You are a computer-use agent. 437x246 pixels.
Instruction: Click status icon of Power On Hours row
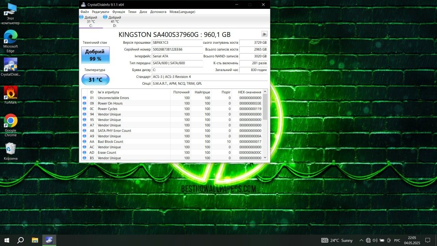click(84, 104)
